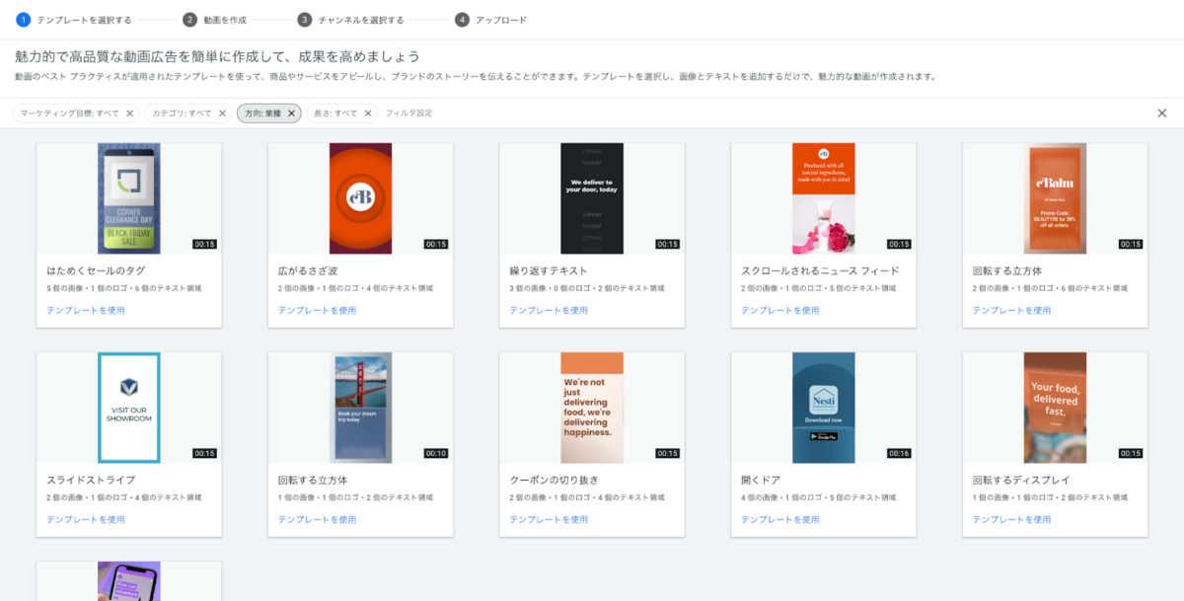The height and width of the screenshot is (601, 1184).
Task: Use the スクロールされるニュース フィード template
Action: (780, 310)
